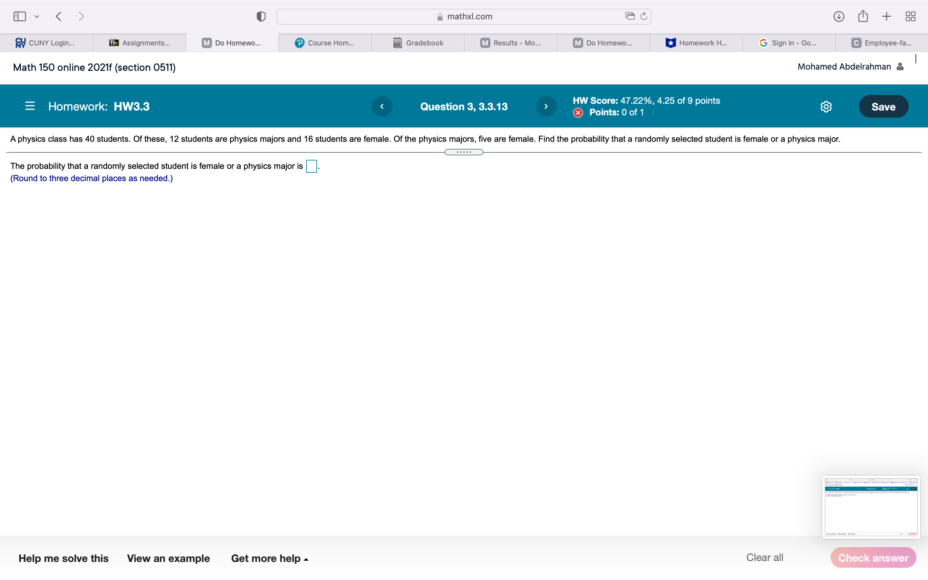This screenshot has width=928, height=580.
Task: Click the probability answer input box
Action: point(311,167)
